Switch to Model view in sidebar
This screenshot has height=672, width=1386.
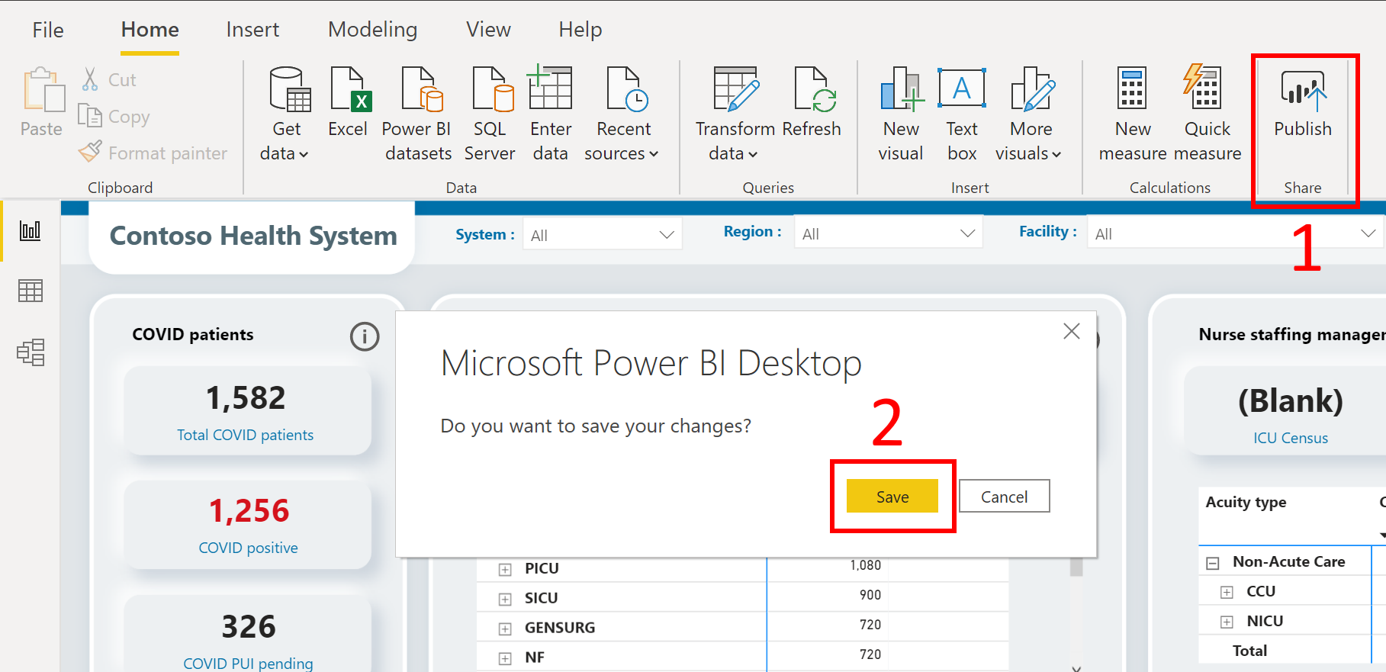coord(31,352)
